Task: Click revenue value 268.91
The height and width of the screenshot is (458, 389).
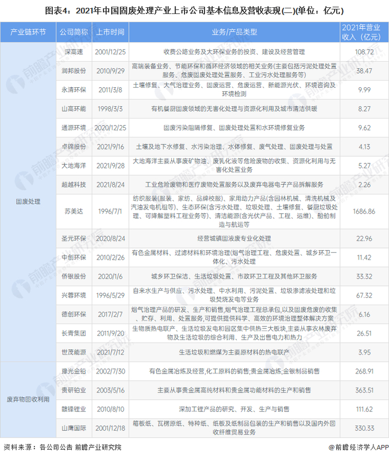Action: tap(364, 371)
